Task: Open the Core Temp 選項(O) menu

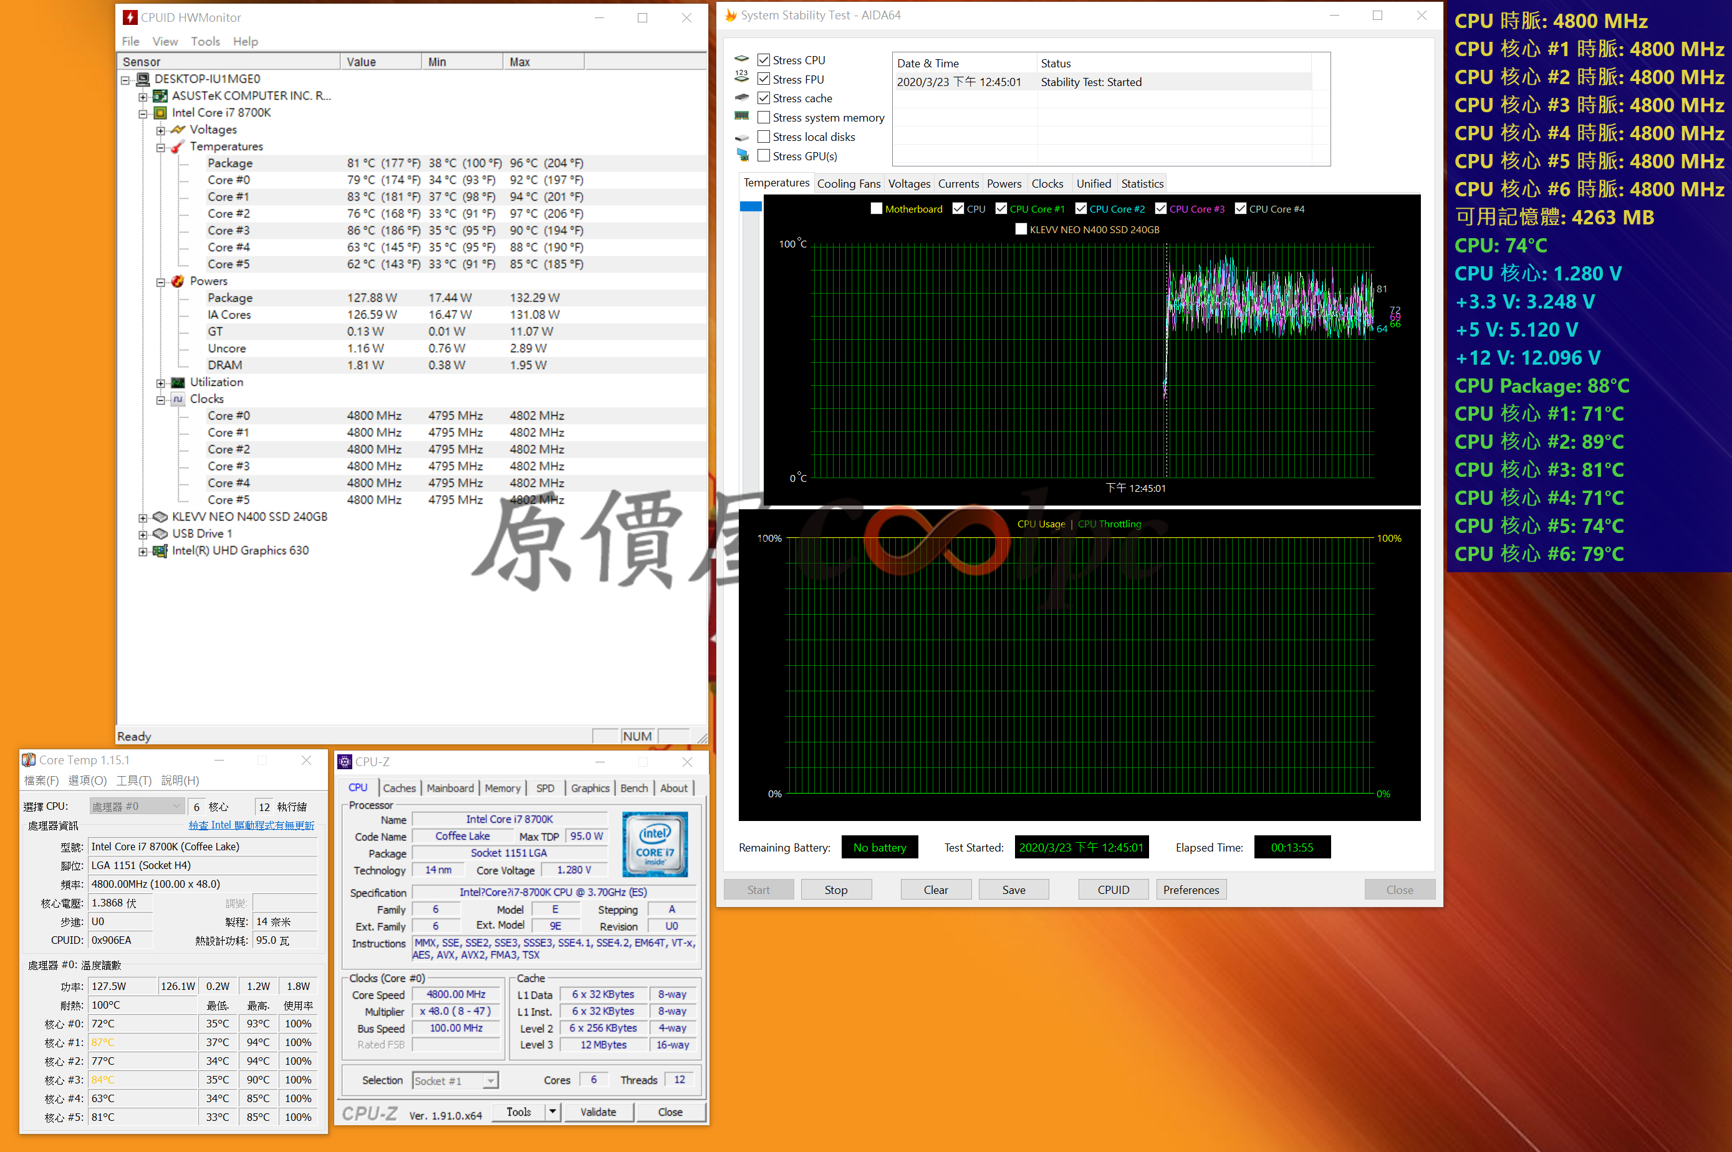Action: pos(87,780)
